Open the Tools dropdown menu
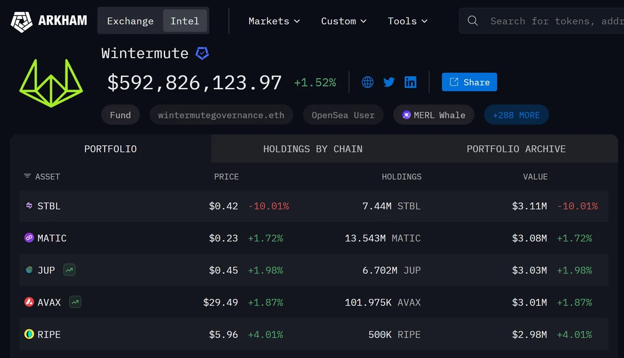Image resolution: width=624 pixels, height=358 pixels. [x=407, y=21]
